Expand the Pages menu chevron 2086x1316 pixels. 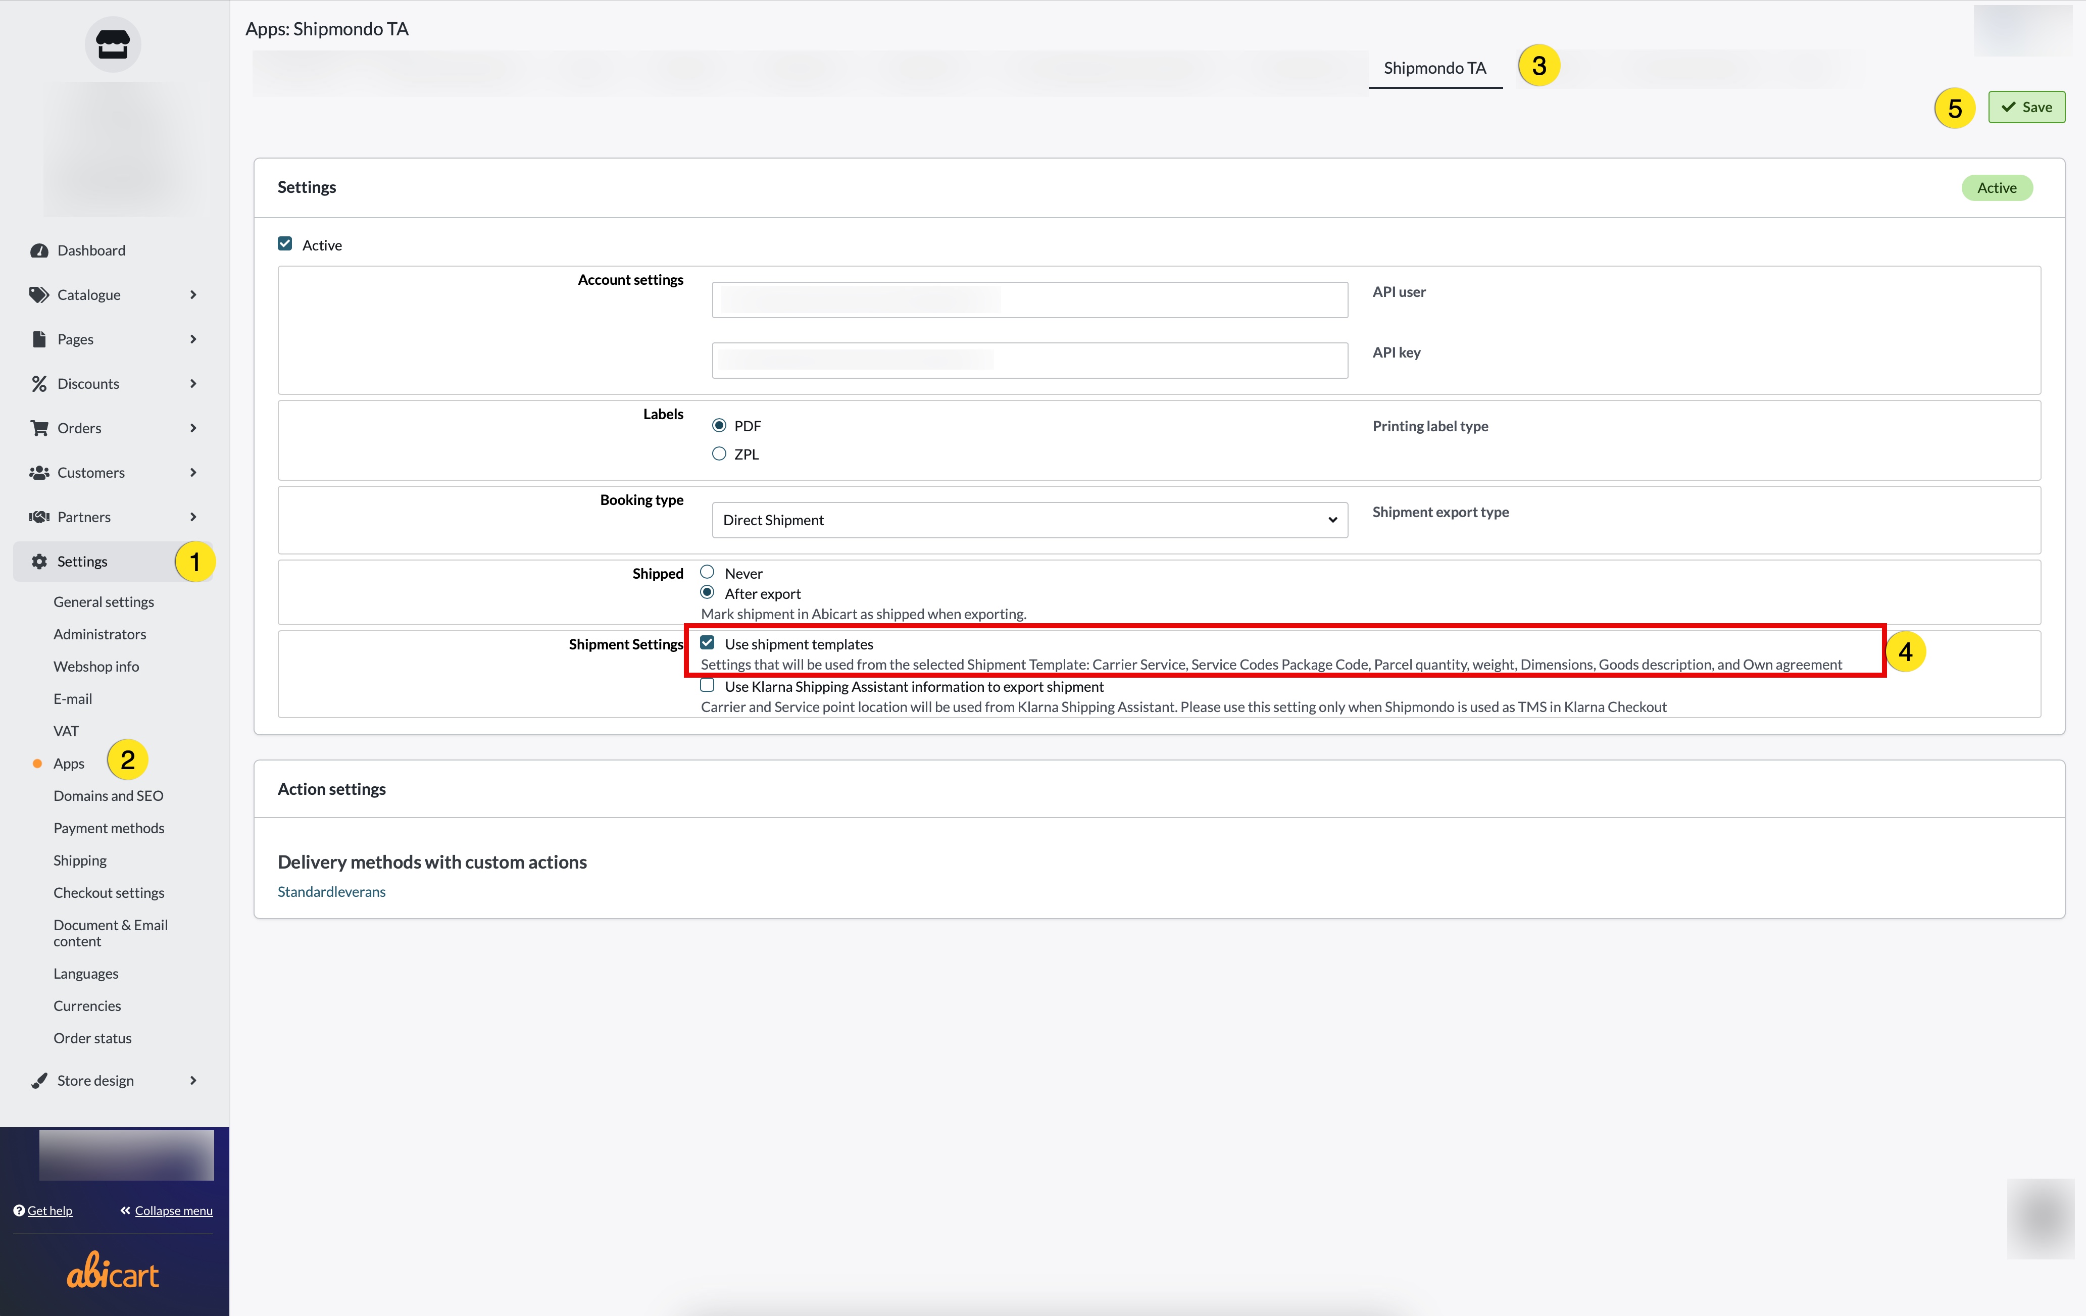coord(193,340)
